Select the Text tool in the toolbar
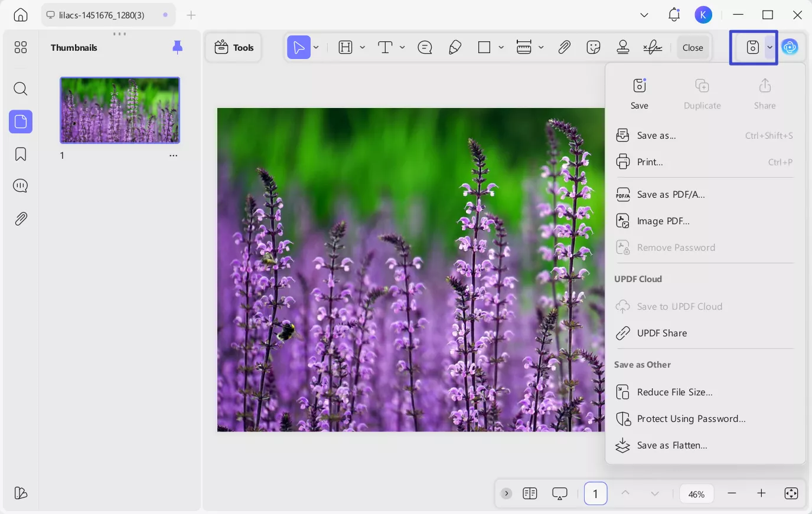Image resolution: width=812 pixels, height=514 pixels. pyautogui.click(x=385, y=47)
